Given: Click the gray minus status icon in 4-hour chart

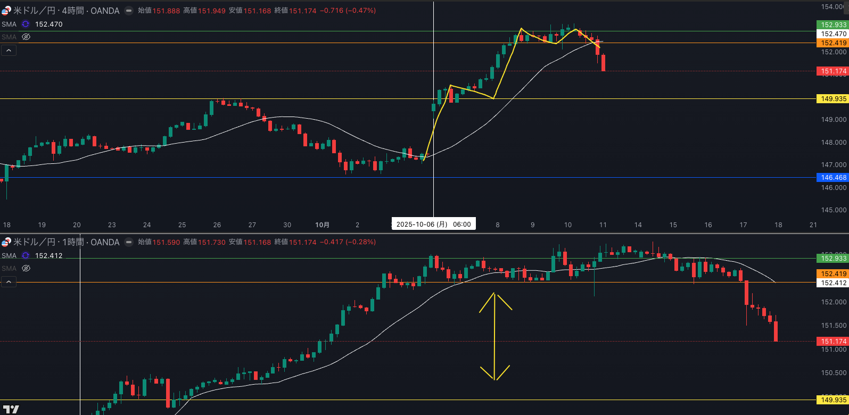Looking at the screenshot, I should point(129,11).
